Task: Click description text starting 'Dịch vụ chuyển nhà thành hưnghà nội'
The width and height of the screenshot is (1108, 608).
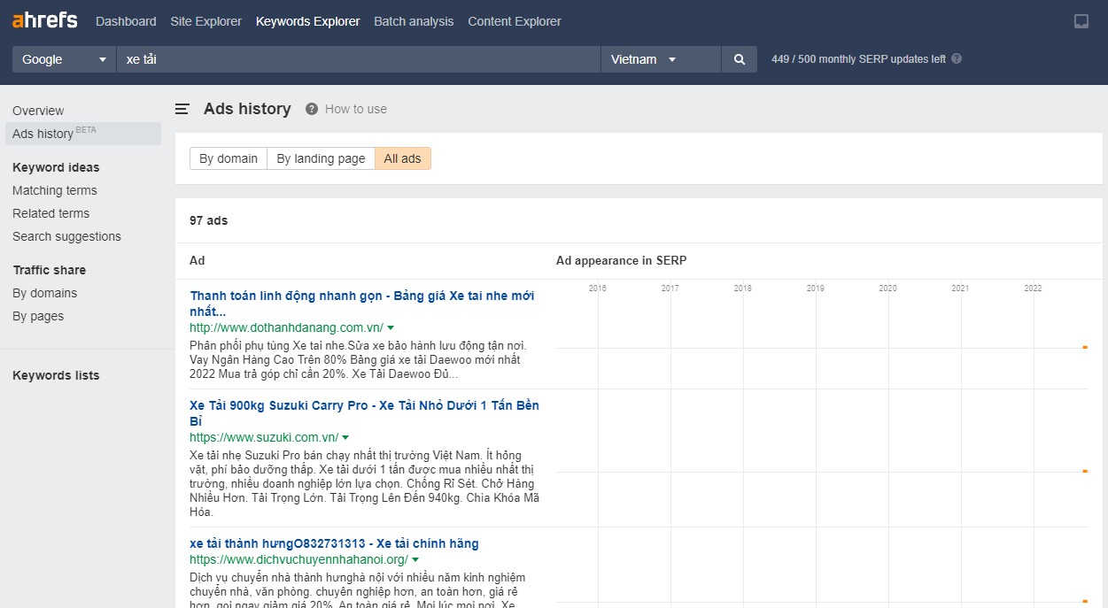Action: click(358, 589)
